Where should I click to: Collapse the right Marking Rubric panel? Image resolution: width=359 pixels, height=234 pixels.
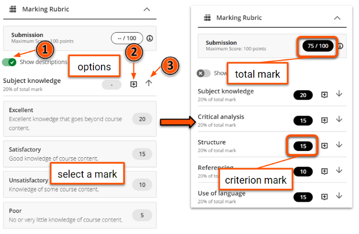(x=337, y=18)
